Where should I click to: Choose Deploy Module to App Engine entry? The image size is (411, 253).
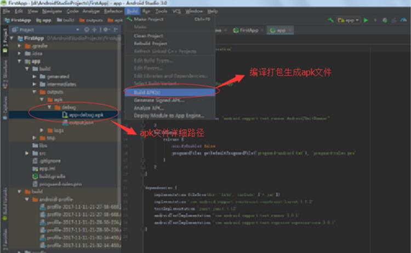click(170, 116)
